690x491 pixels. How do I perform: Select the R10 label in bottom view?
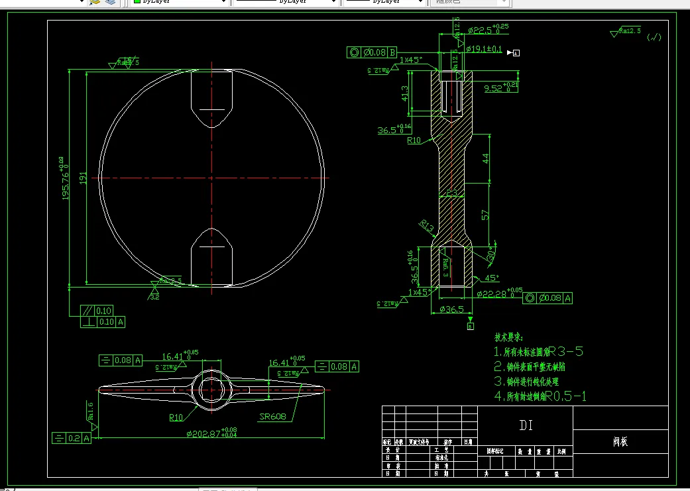coord(176,417)
